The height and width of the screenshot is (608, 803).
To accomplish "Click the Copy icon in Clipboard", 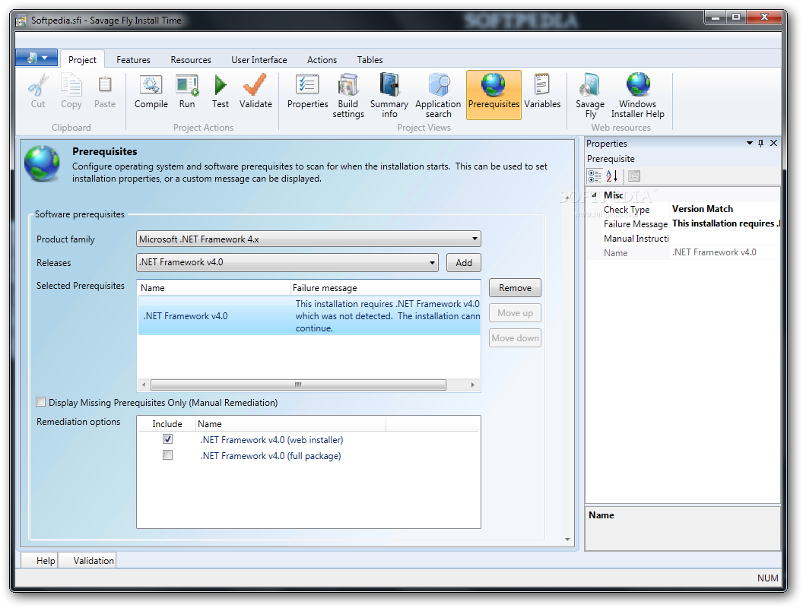I will [71, 85].
